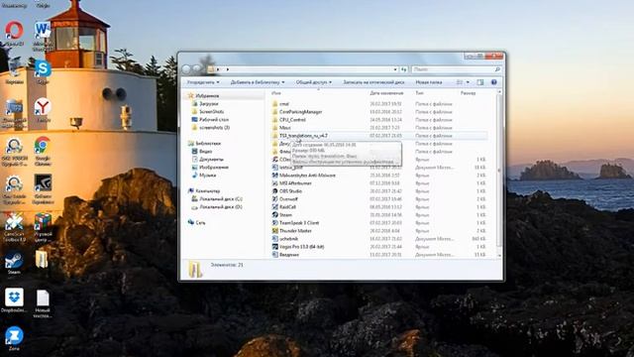Viewport: 634px width, 357px height.
Task: Select the Zona desktop icon
Action: pyautogui.click(x=14, y=338)
